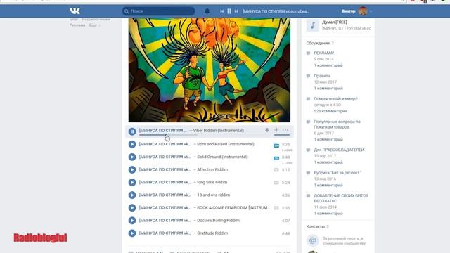Play ROCK & COME EEN RIDDIM track
Viewport: 450px width, 253px height.
pos(132,208)
